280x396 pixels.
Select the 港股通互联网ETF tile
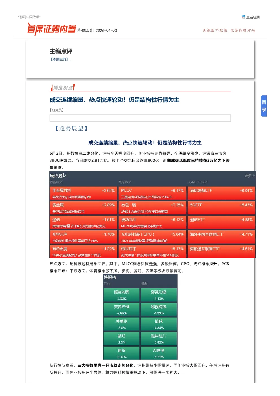coord(221,251)
